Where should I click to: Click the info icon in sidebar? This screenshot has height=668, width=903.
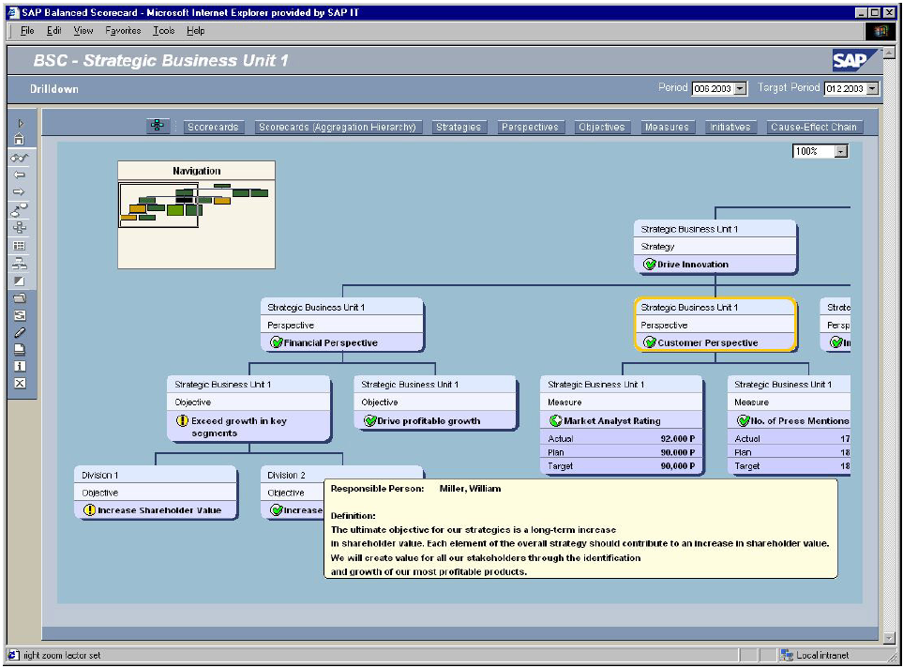[20, 366]
